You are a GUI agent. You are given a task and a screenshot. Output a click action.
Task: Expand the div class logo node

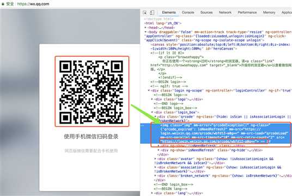[152, 99]
